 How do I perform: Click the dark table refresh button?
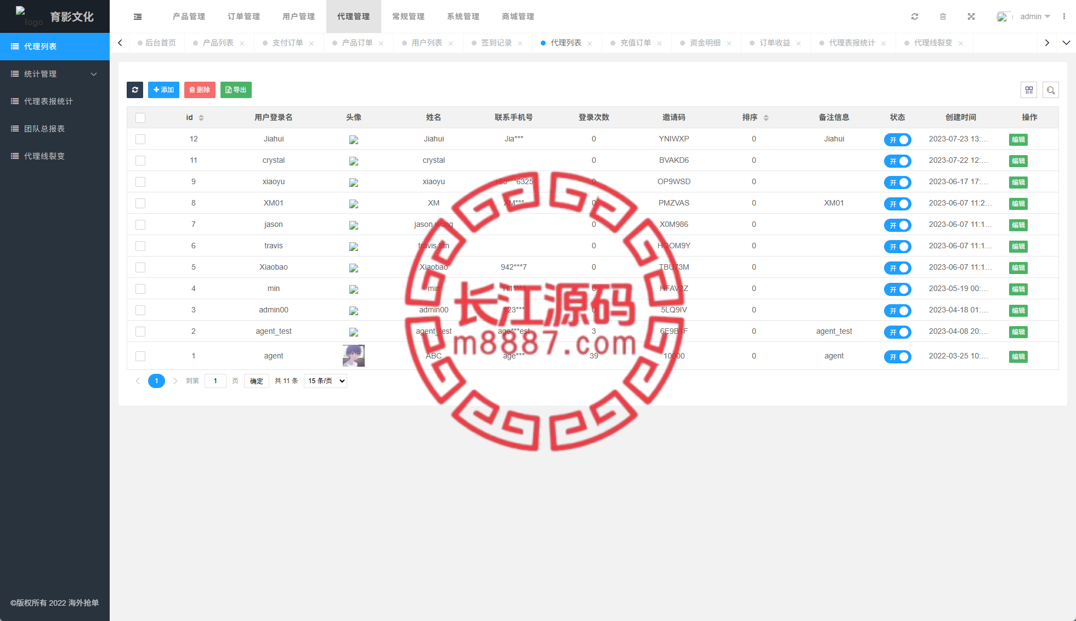click(x=135, y=90)
